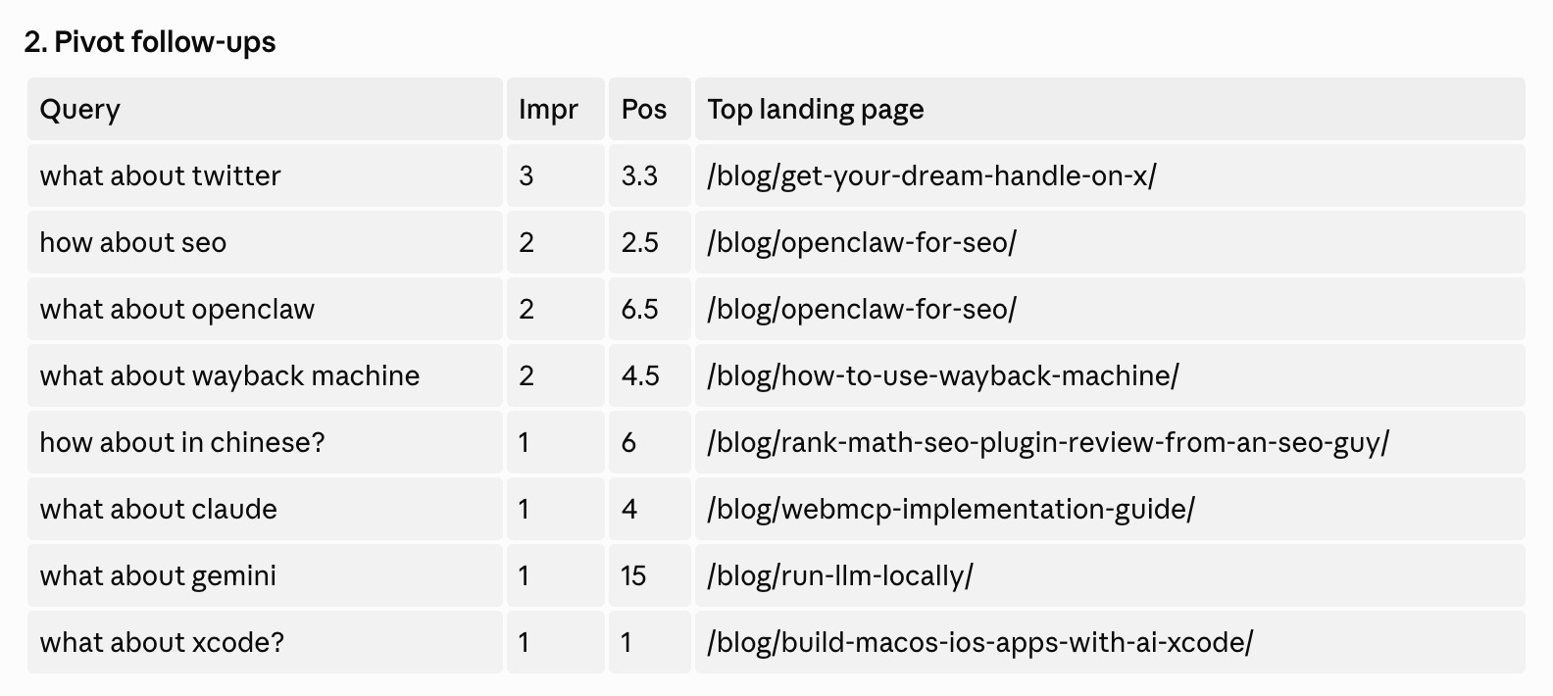Click the '2. Pivot follow-ups' heading

point(150,42)
